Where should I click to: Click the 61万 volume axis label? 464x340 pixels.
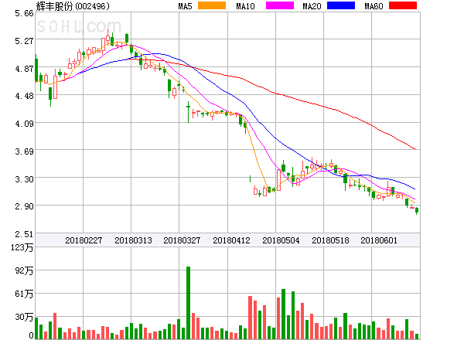(24, 294)
